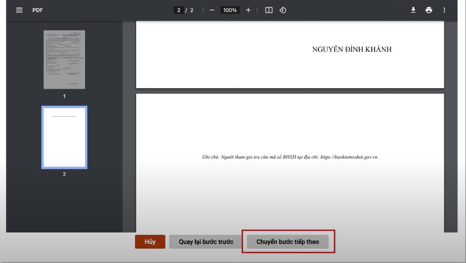Viewport: 466px width, 263px height.
Task: Click the total page count in the toolbar
Action: point(192,10)
